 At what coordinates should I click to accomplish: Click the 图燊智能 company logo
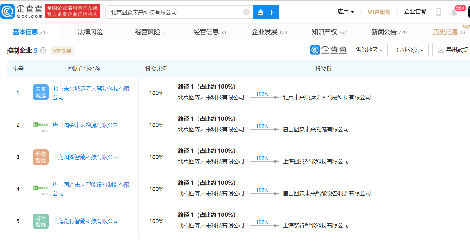click(x=41, y=157)
